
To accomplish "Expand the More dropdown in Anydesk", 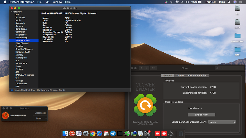I will tap(40, 118).
